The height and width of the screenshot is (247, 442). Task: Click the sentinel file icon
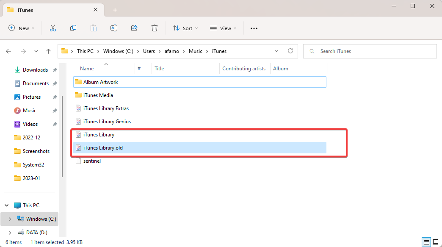(x=78, y=161)
